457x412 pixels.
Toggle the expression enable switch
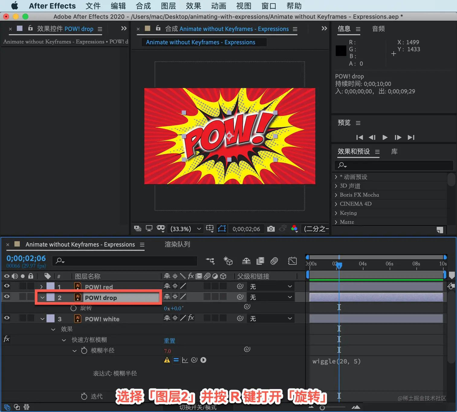click(x=176, y=360)
